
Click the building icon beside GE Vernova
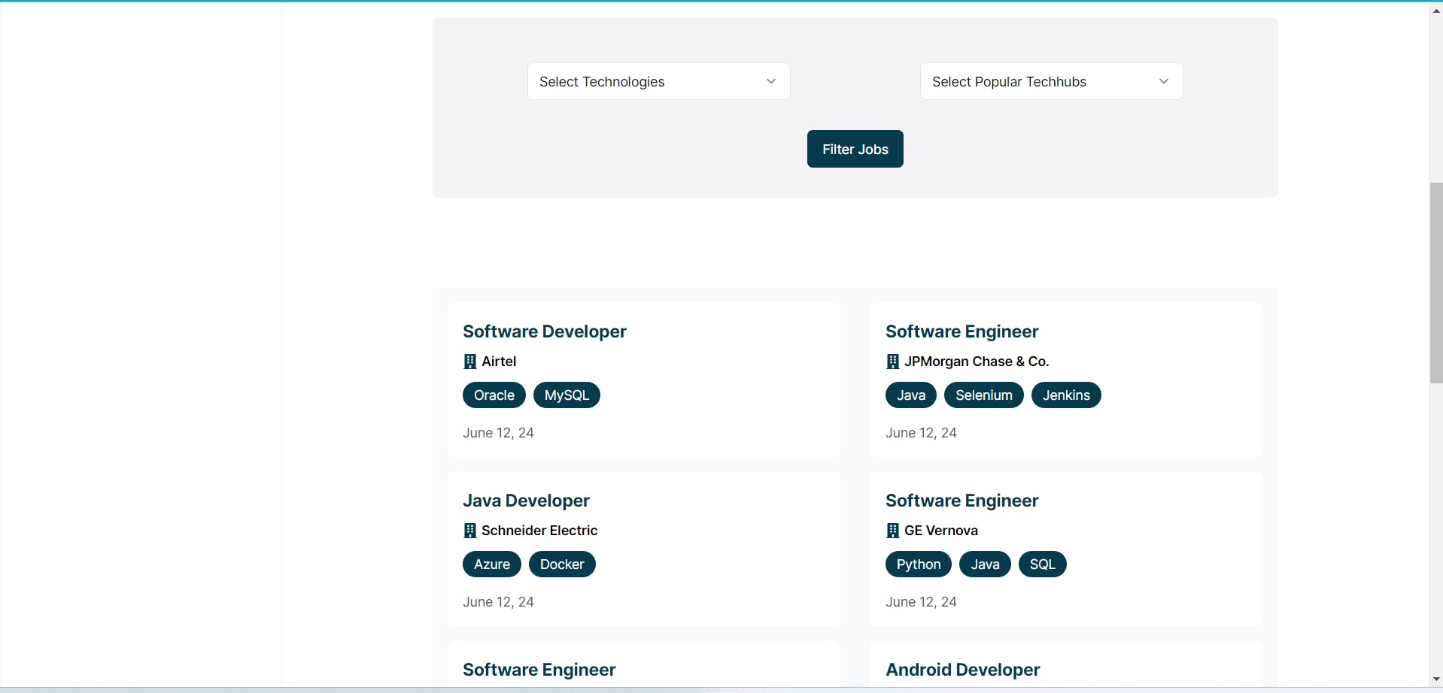point(893,531)
